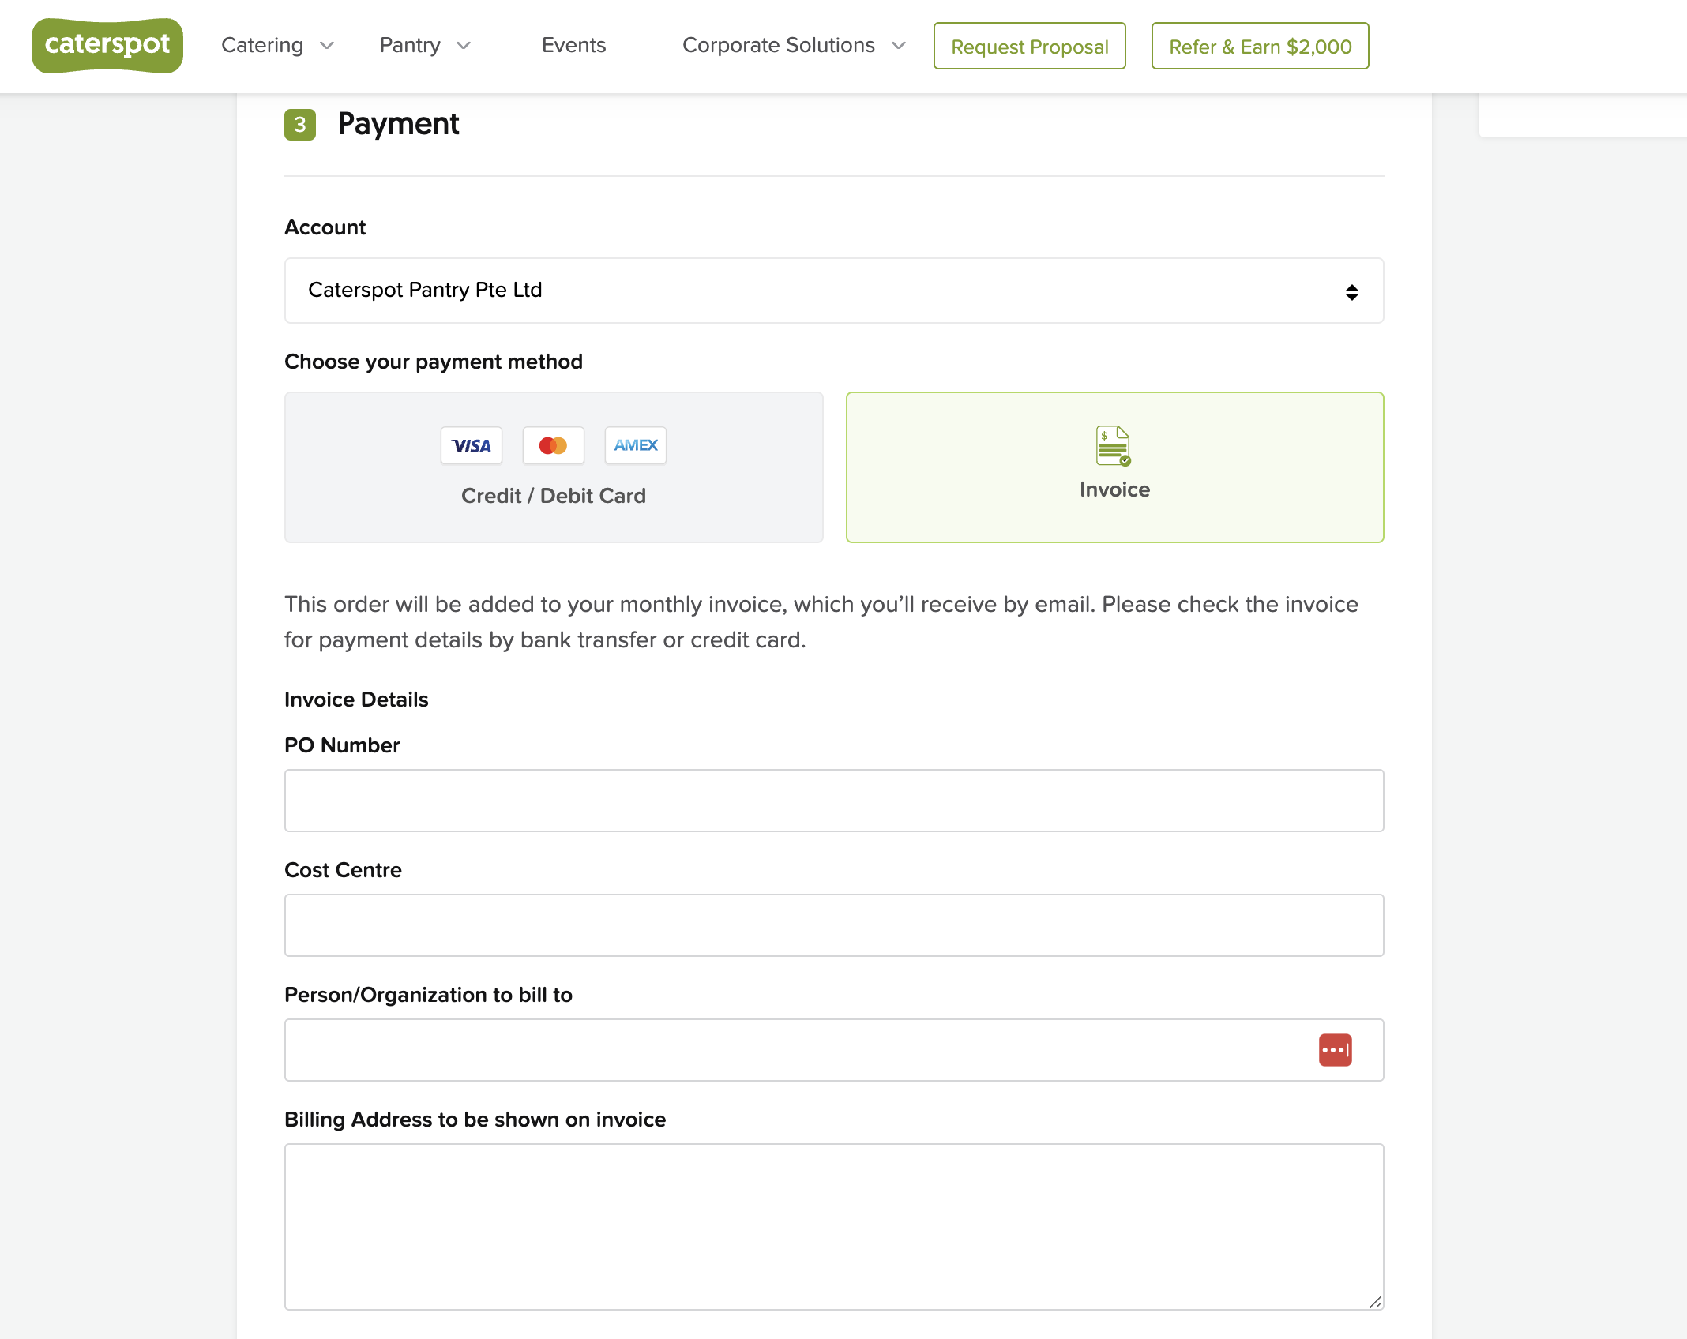
Task: Open the Account dropdown selector
Action: click(x=833, y=291)
